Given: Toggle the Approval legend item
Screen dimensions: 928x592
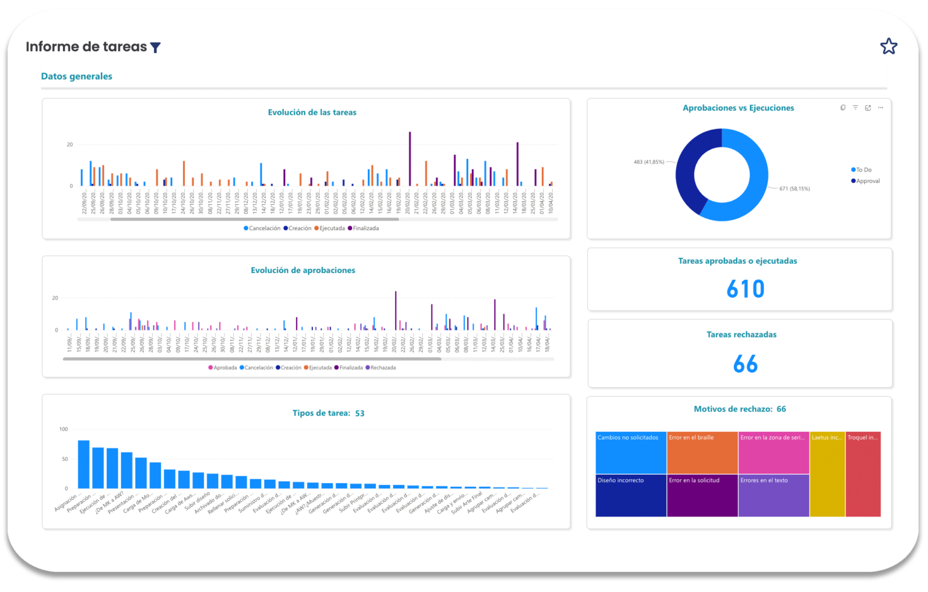Looking at the screenshot, I should 867,181.
